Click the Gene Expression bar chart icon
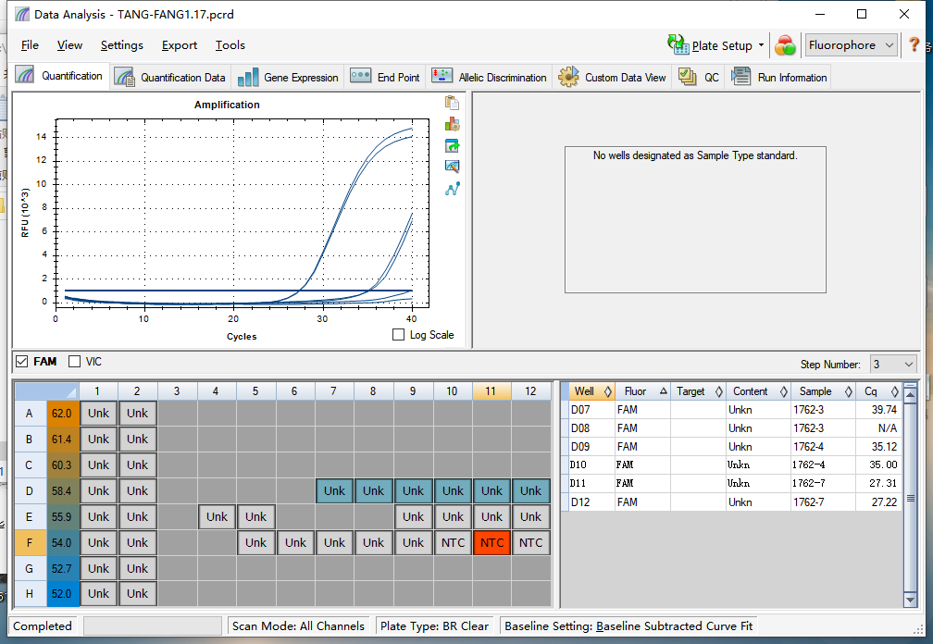Viewport: 933px width, 644px height. (x=247, y=78)
